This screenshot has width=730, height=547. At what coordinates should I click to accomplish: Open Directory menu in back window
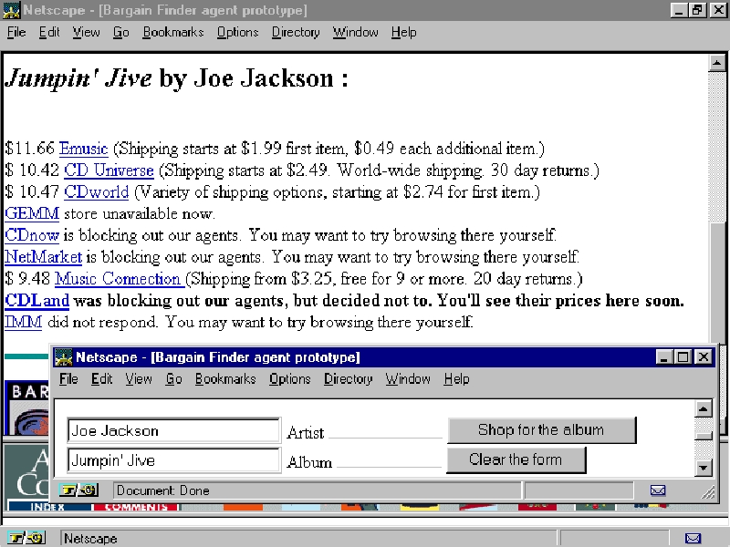click(x=296, y=32)
